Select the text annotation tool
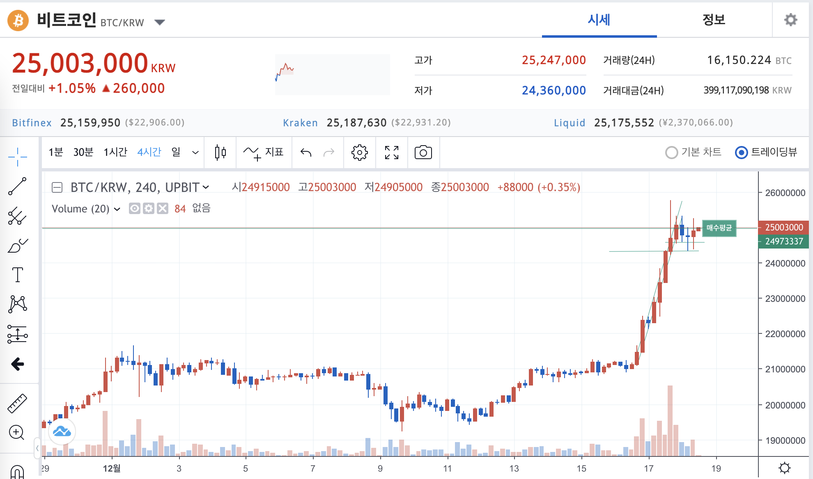813x479 pixels. click(x=17, y=275)
